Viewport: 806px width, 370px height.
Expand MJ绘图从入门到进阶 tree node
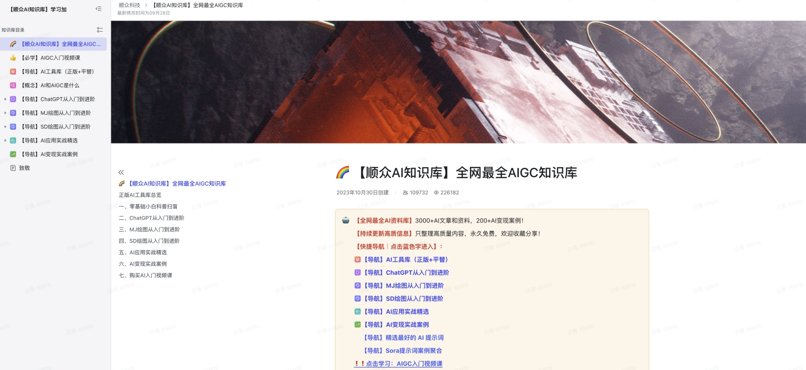(x=6, y=113)
